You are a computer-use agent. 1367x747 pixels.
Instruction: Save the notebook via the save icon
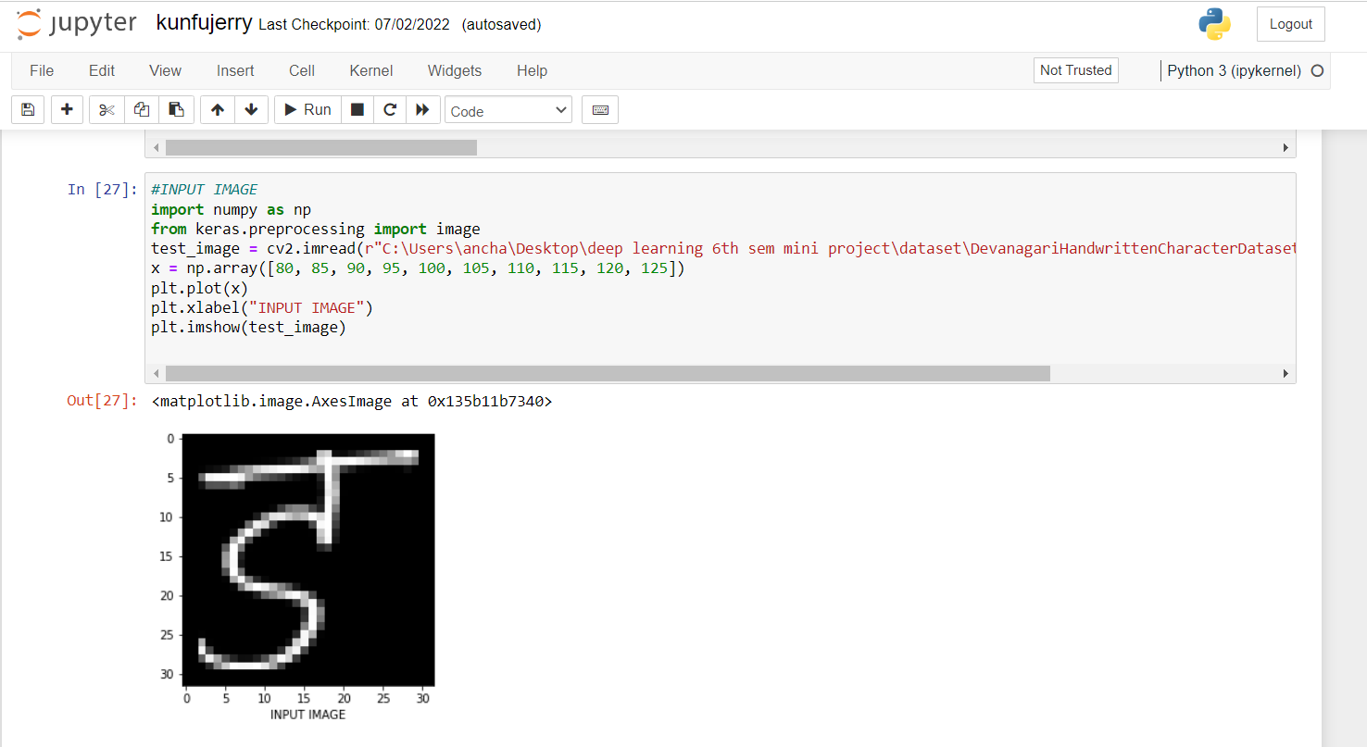point(28,109)
